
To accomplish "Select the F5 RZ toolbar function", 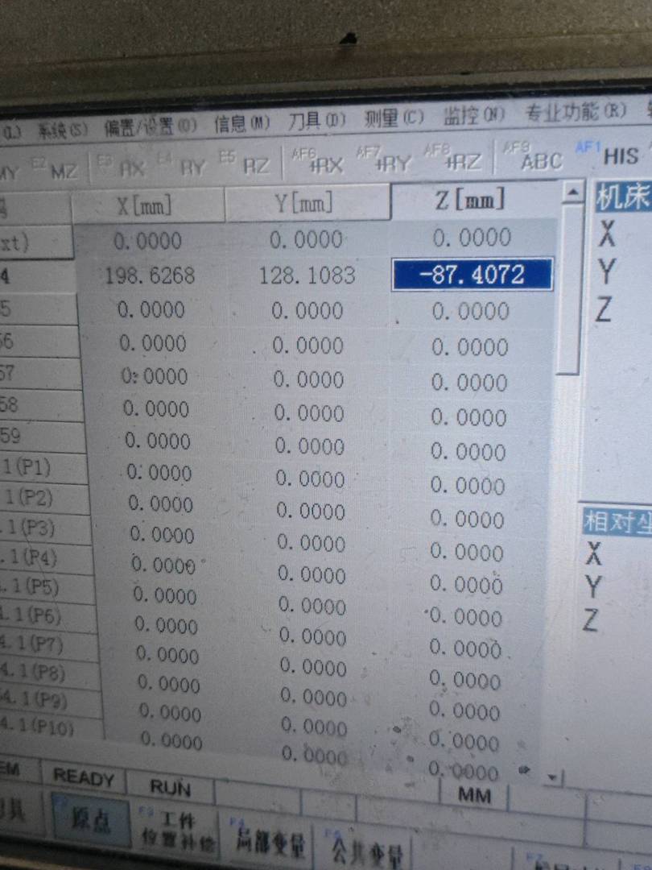I will point(246,164).
